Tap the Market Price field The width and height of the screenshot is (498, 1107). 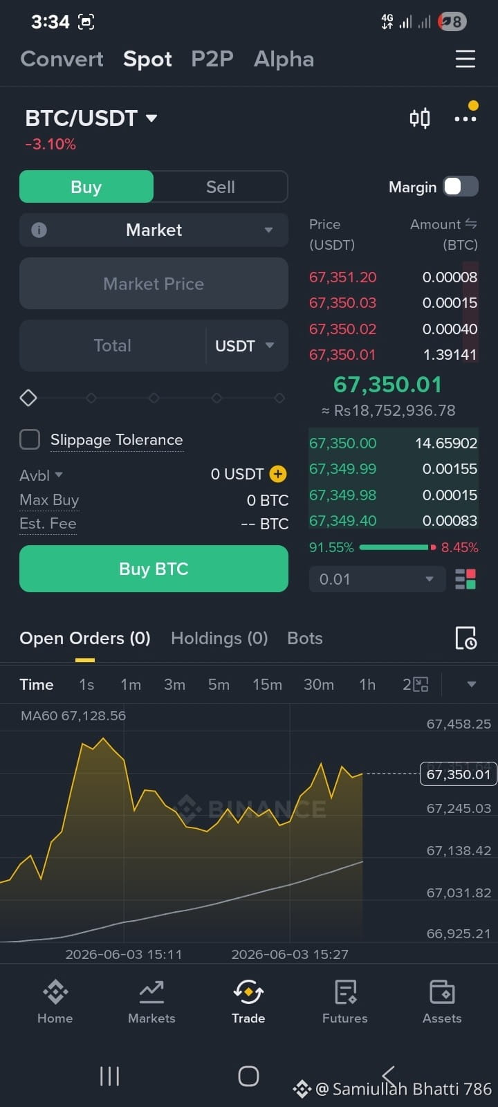(x=154, y=284)
